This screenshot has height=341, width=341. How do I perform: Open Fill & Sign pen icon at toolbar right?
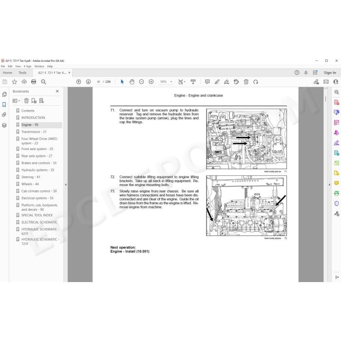(316, 82)
